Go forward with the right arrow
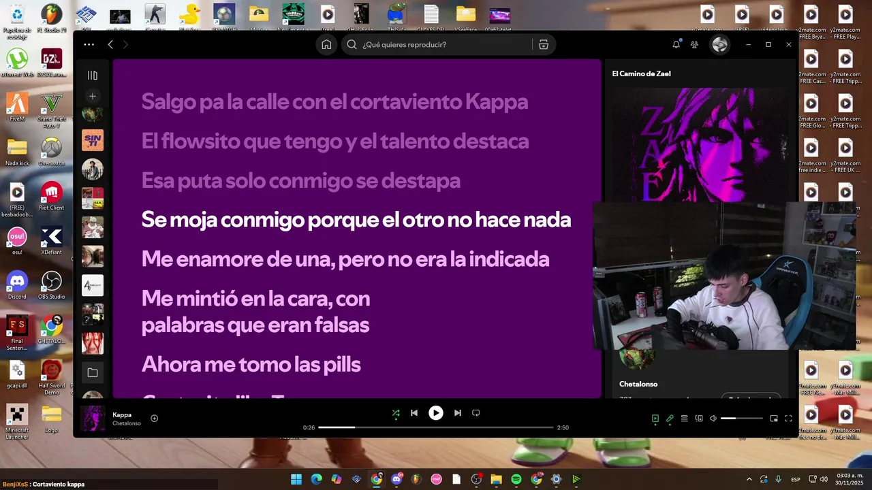This screenshot has height=490, width=872. coord(125,44)
